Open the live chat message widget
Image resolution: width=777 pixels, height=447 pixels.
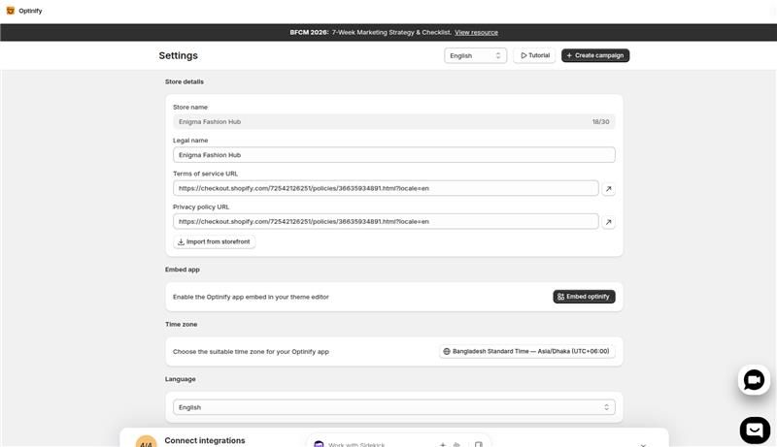pos(755,430)
